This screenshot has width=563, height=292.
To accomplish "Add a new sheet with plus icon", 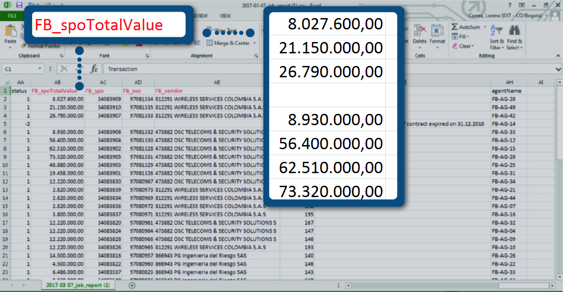I will tap(132, 285).
